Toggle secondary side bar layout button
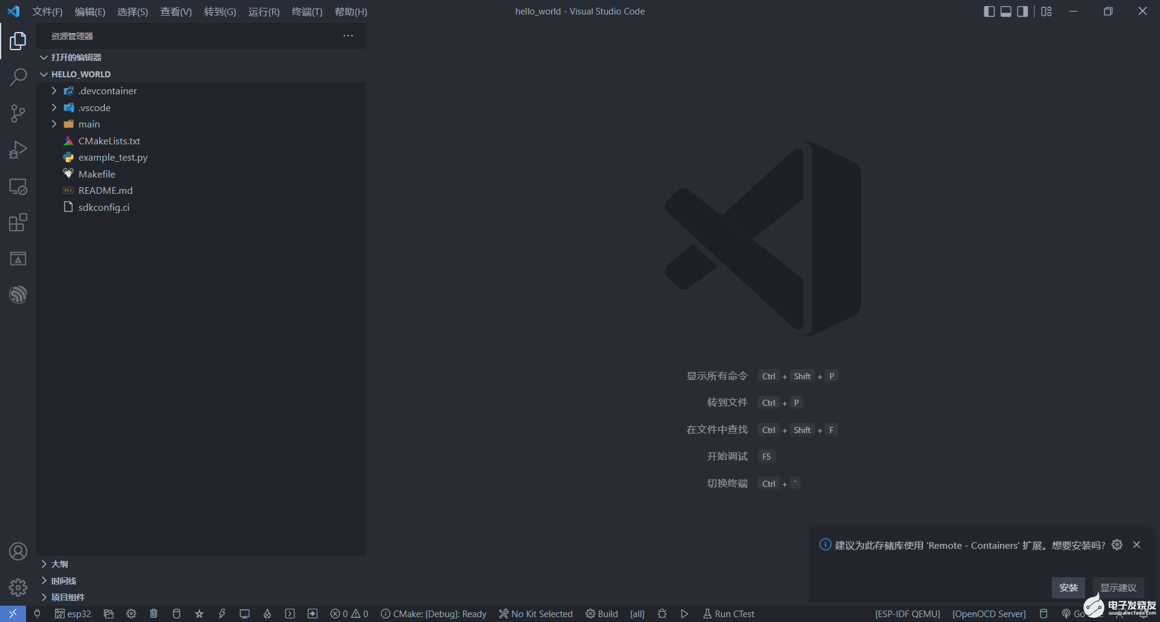Screen dimensions: 1160x622 pyautogui.click(x=1022, y=11)
